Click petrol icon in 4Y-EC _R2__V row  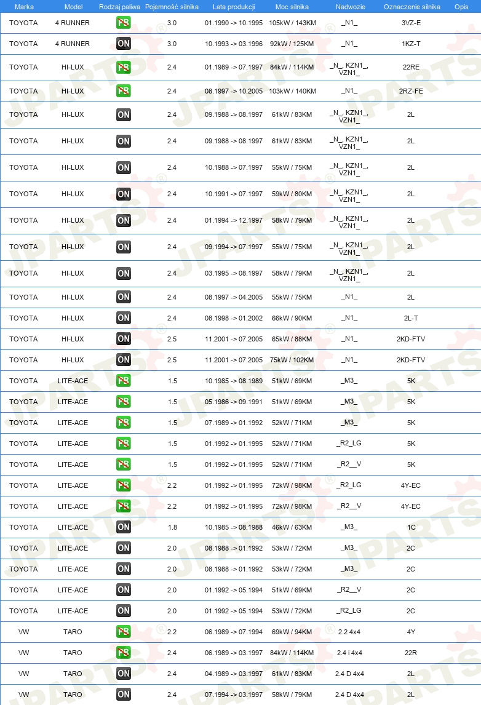pos(123,506)
